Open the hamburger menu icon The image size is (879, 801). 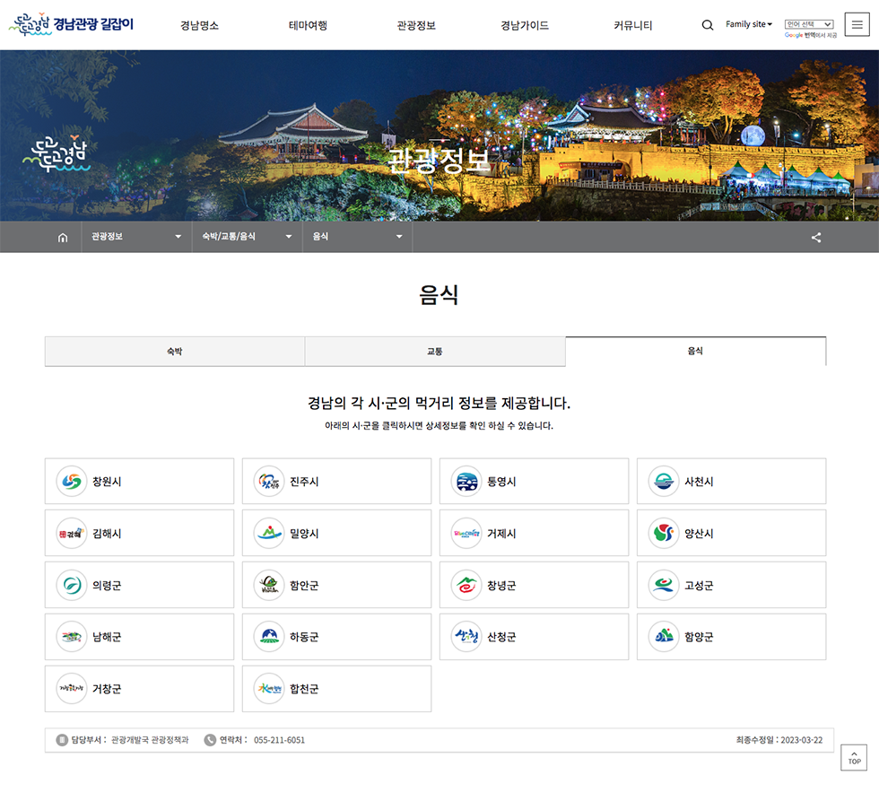pos(858,25)
